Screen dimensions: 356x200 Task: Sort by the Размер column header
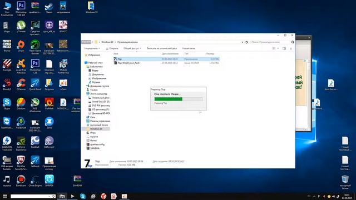point(212,54)
